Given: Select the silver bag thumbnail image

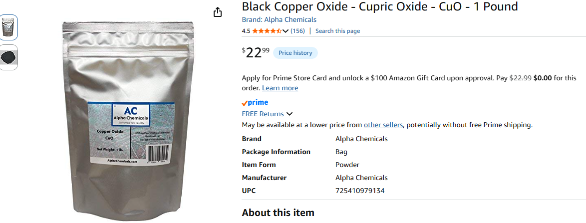Looking at the screenshot, I should [9, 27].
